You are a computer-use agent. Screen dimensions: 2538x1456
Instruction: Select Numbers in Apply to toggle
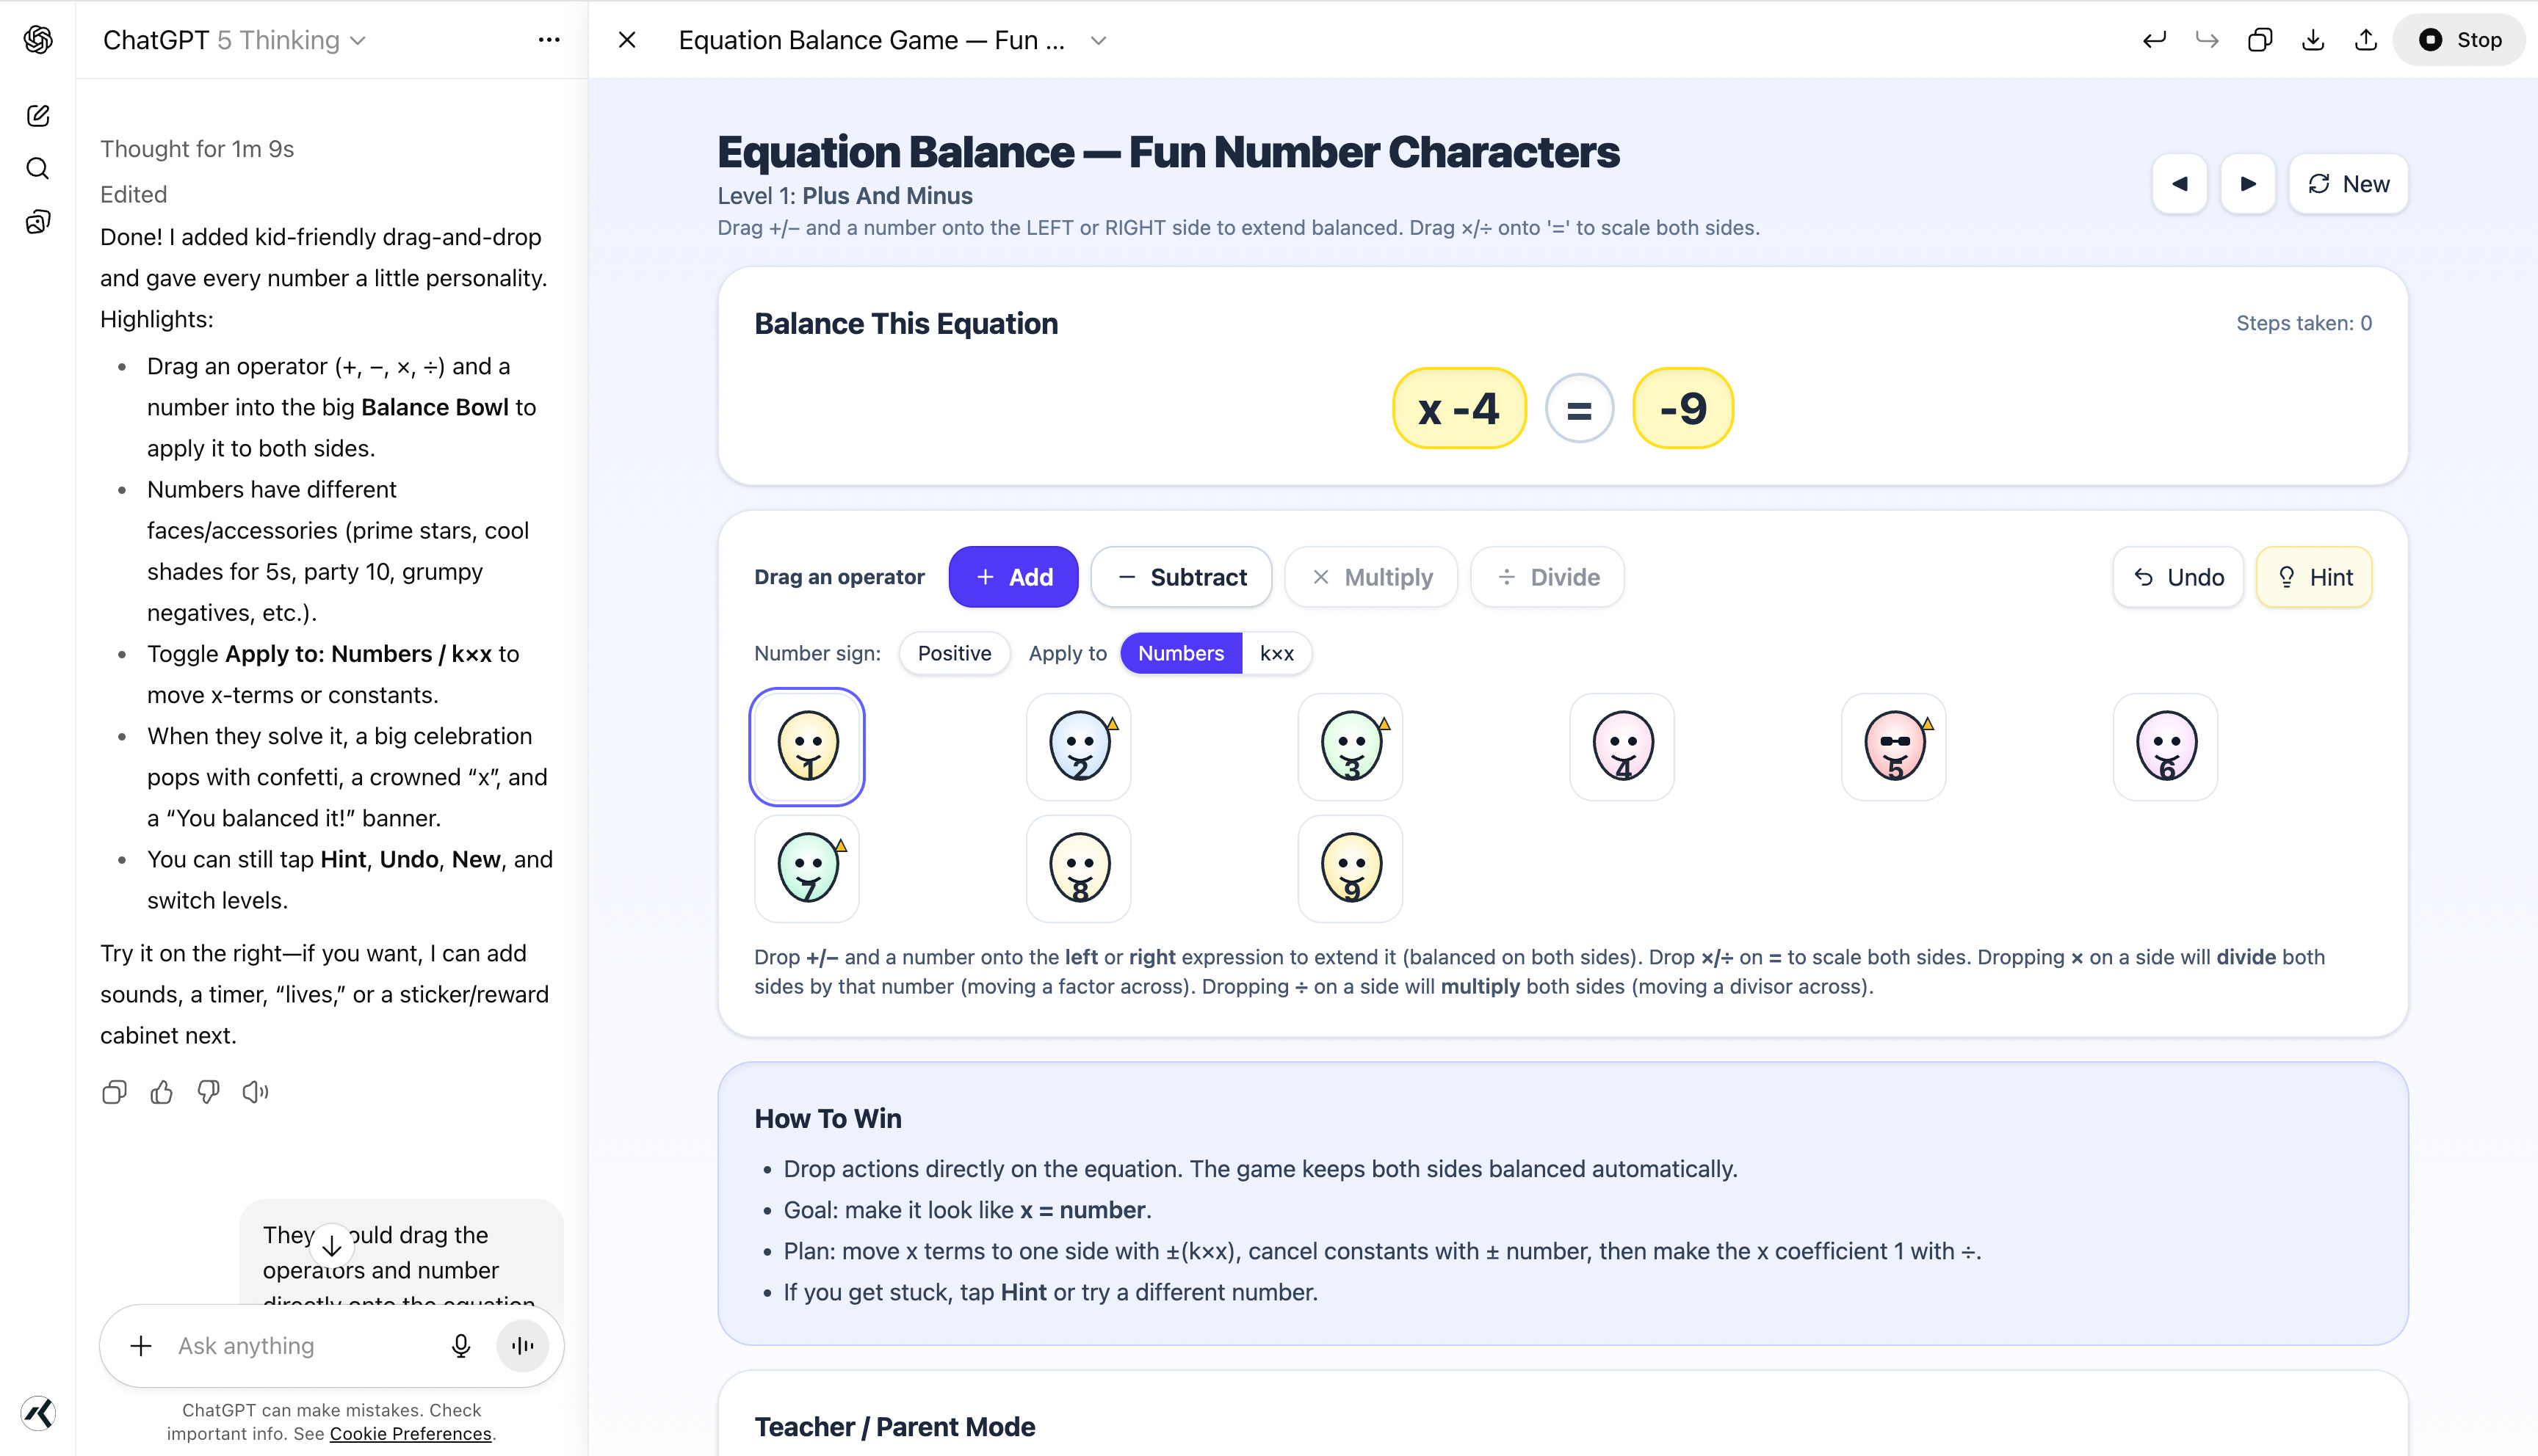click(1180, 653)
